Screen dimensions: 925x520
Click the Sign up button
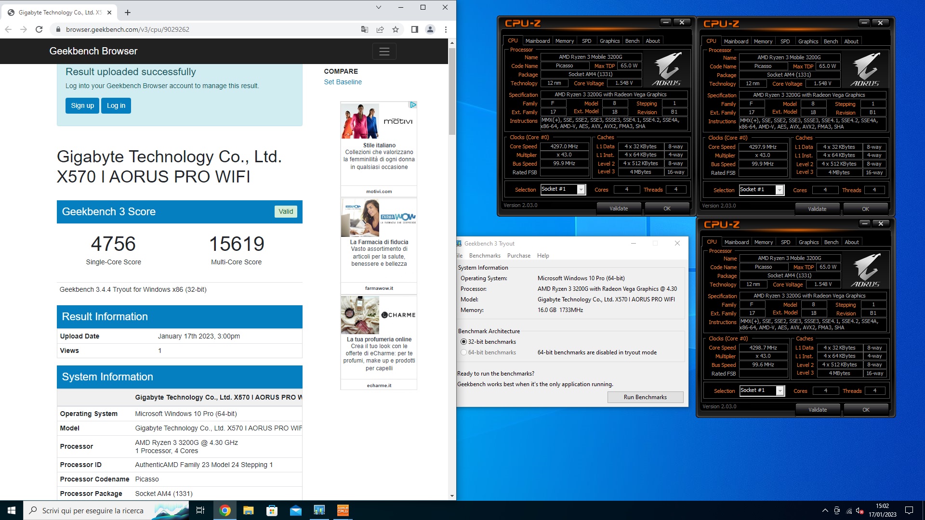pos(82,105)
